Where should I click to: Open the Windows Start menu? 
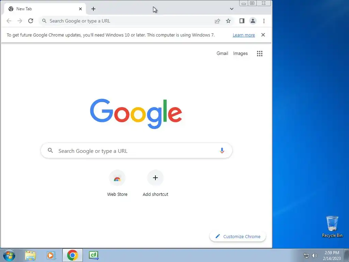[9, 255]
